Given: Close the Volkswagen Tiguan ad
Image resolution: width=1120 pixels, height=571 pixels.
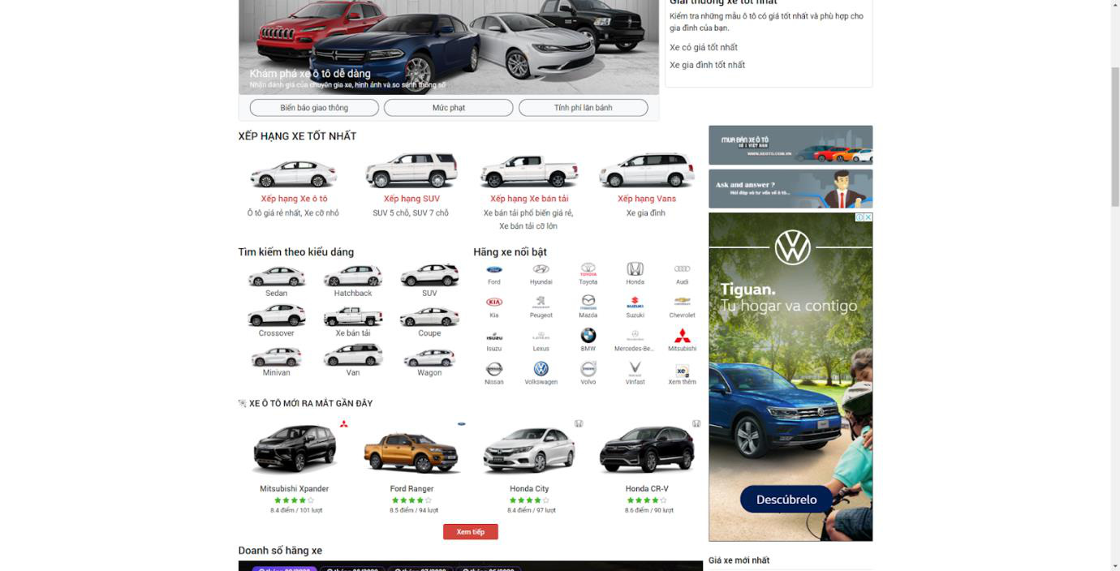Looking at the screenshot, I should coord(868,217).
